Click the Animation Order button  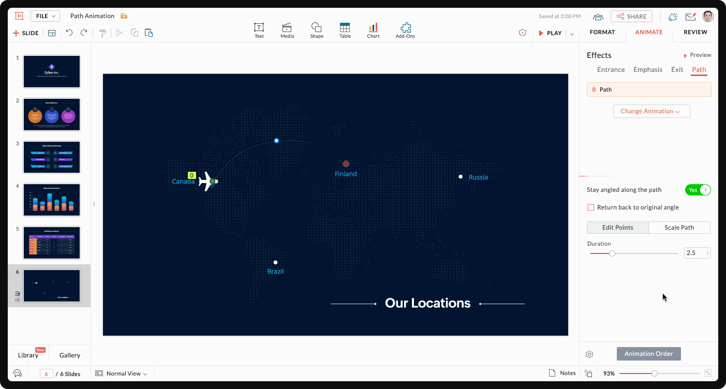[648, 354]
